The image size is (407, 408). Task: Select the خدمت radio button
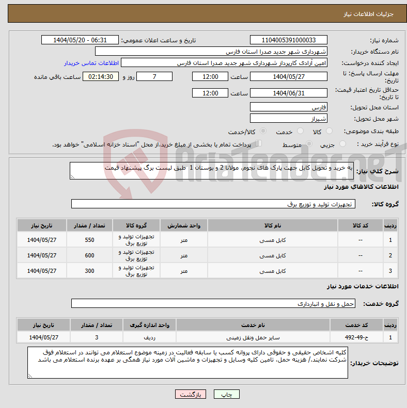(300, 131)
